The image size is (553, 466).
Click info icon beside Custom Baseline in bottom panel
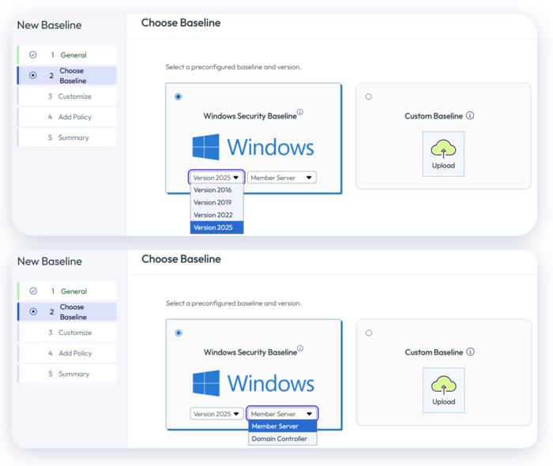pyautogui.click(x=471, y=351)
